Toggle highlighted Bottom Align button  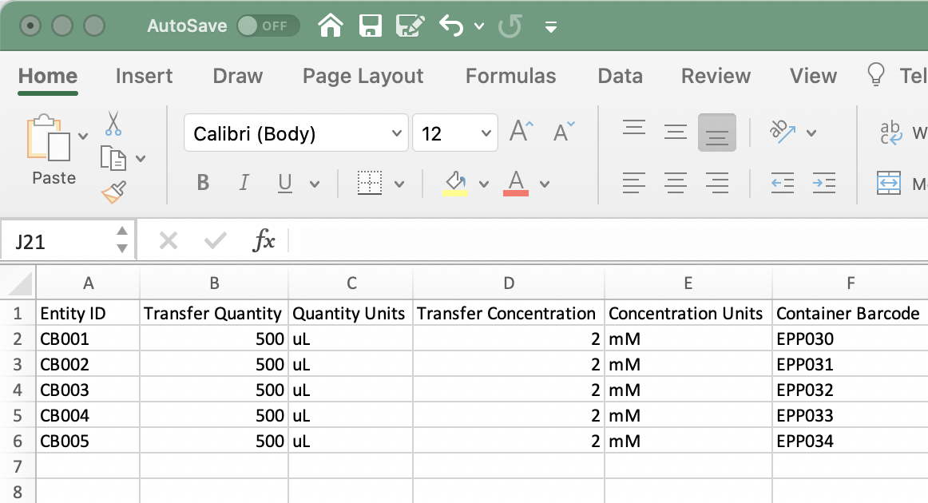pyautogui.click(x=716, y=133)
